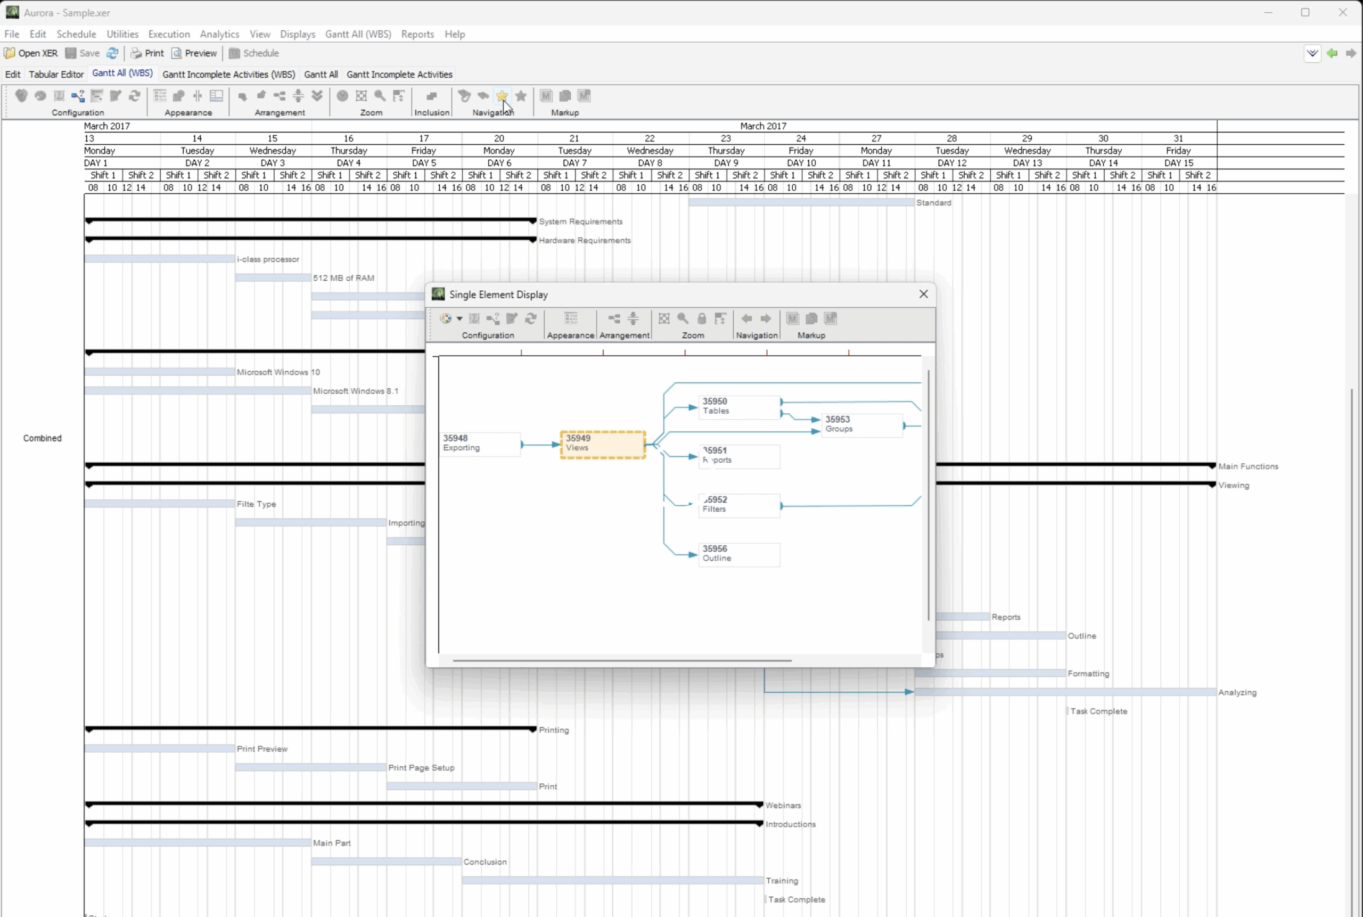Open the color palette dropdown arrow in Single Element Display

[x=459, y=319]
